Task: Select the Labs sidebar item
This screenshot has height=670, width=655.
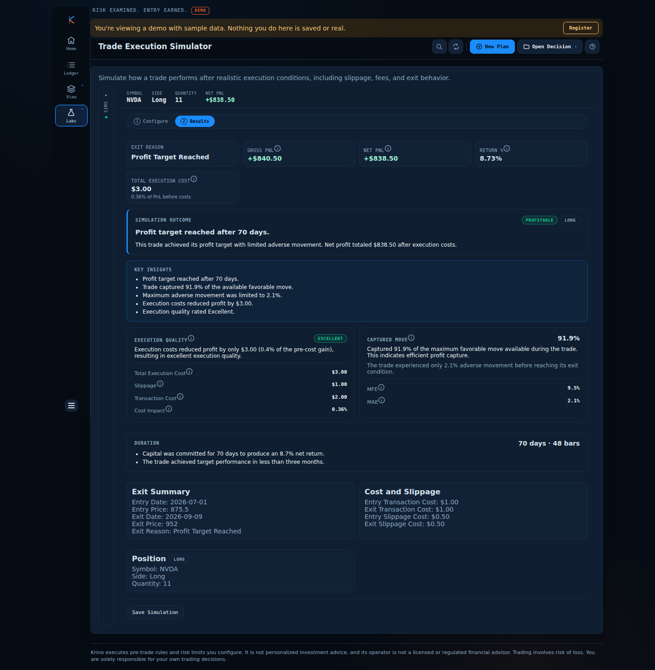Action: (71, 116)
